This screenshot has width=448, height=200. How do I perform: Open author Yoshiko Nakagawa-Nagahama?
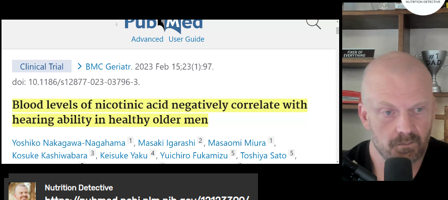click(x=69, y=142)
